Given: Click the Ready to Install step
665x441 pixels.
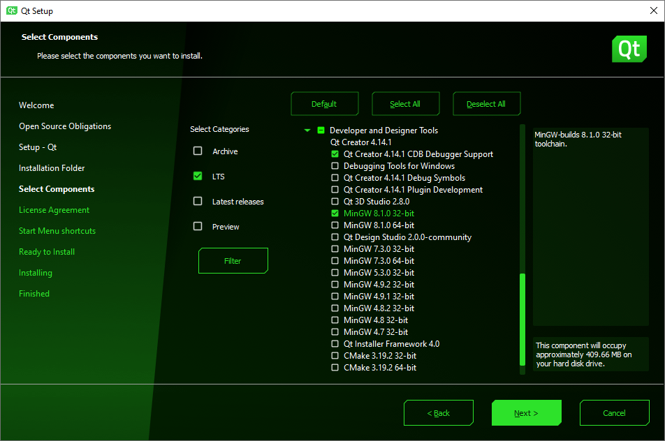Looking at the screenshot, I should [x=47, y=252].
